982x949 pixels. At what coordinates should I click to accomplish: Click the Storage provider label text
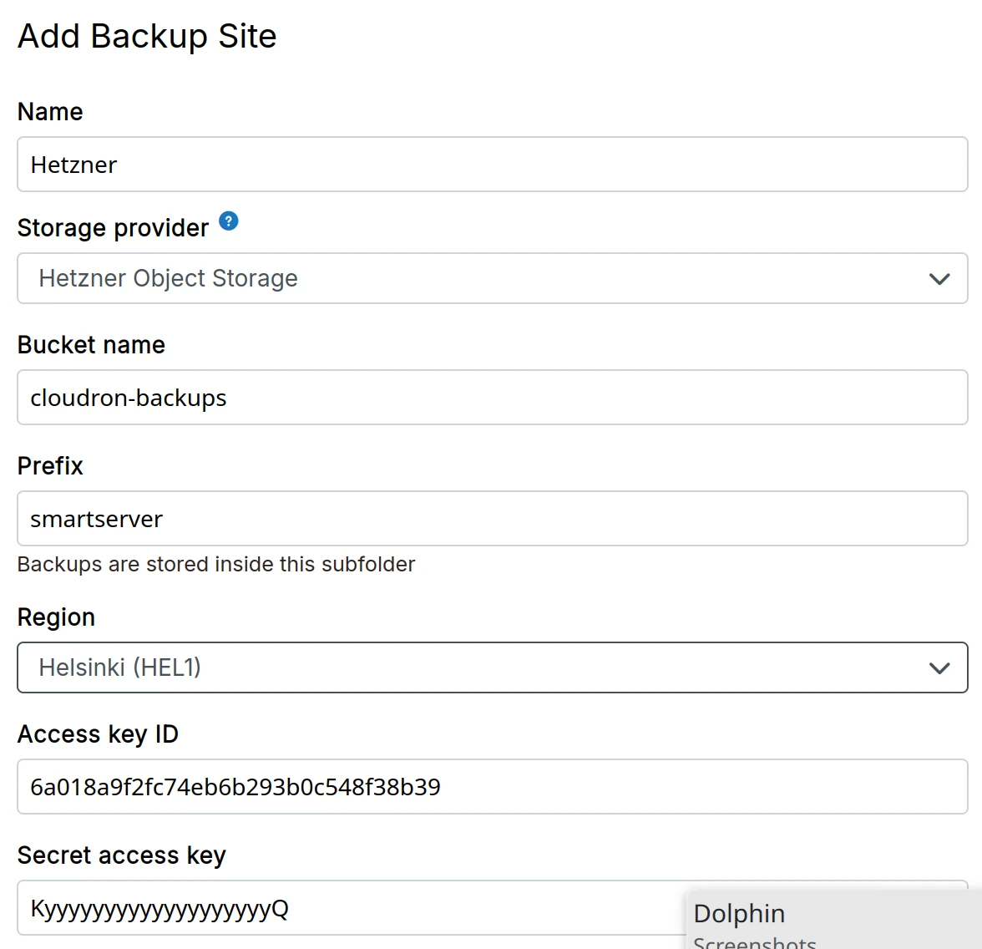pos(113,228)
